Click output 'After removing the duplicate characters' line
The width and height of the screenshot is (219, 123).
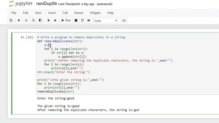(x=88, y=110)
